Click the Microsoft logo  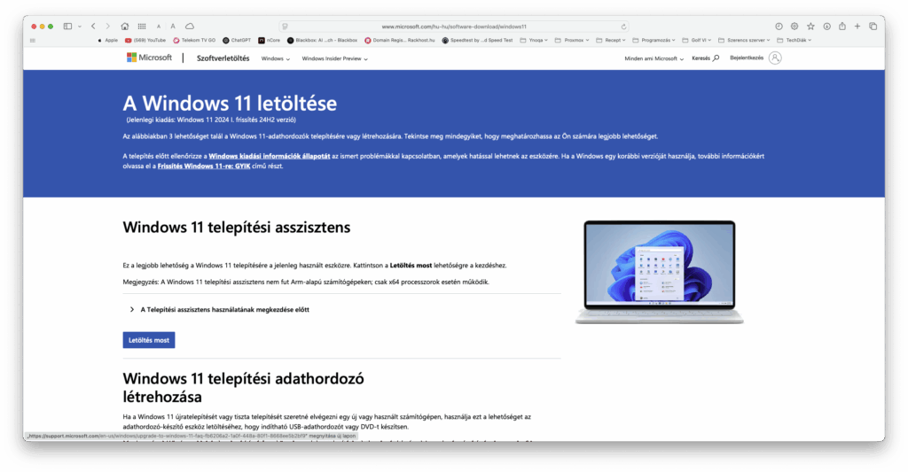point(149,58)
